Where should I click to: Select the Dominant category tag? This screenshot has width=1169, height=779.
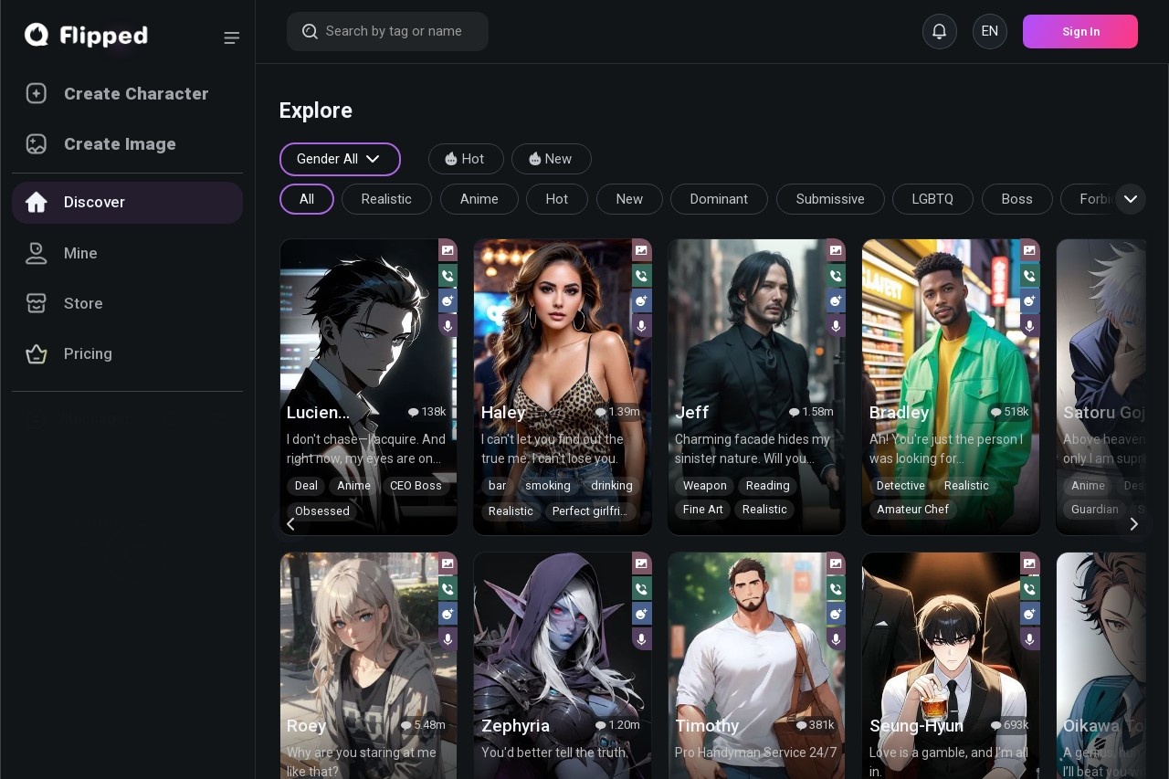[x=719, y=199]
